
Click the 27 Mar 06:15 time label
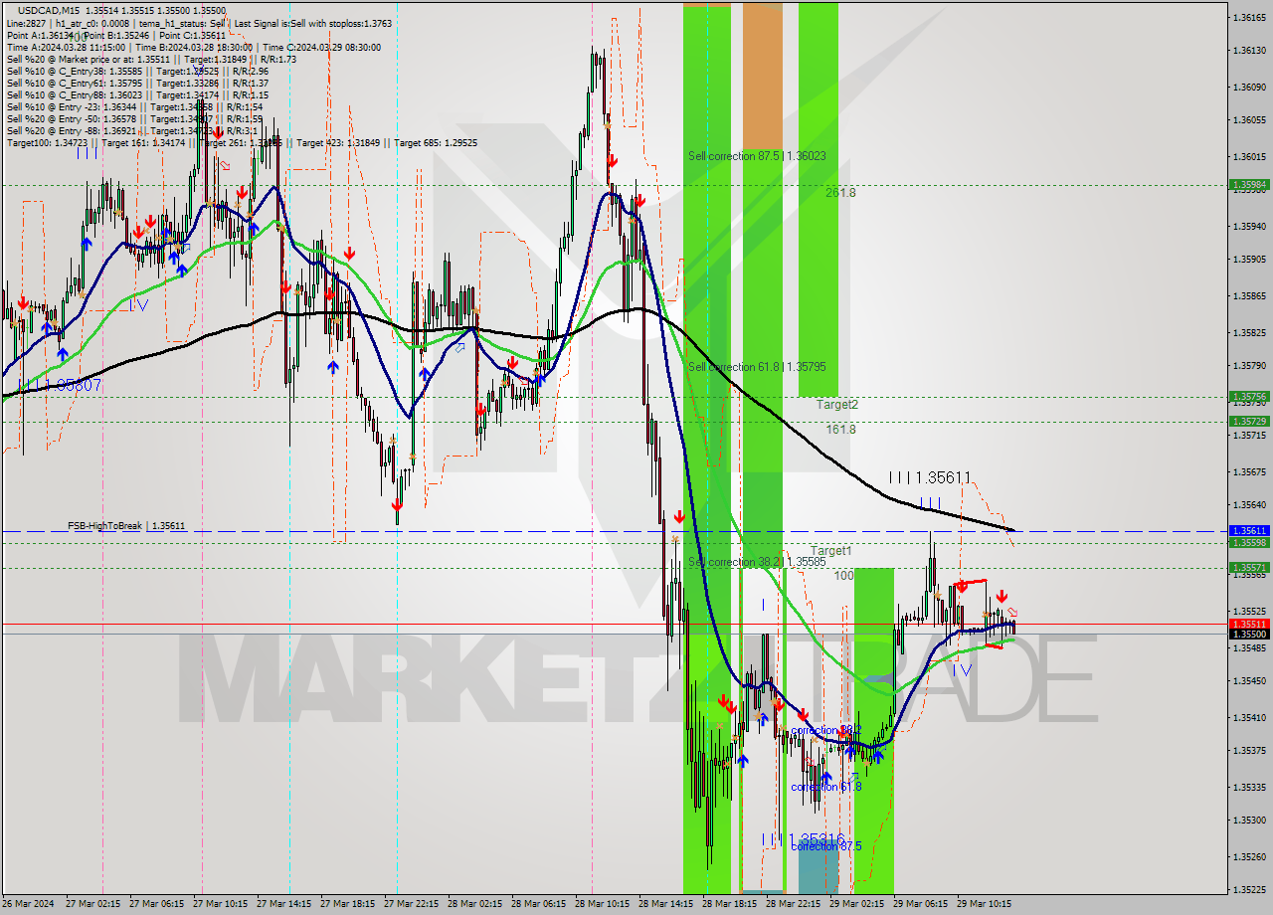tap(157, 904)
